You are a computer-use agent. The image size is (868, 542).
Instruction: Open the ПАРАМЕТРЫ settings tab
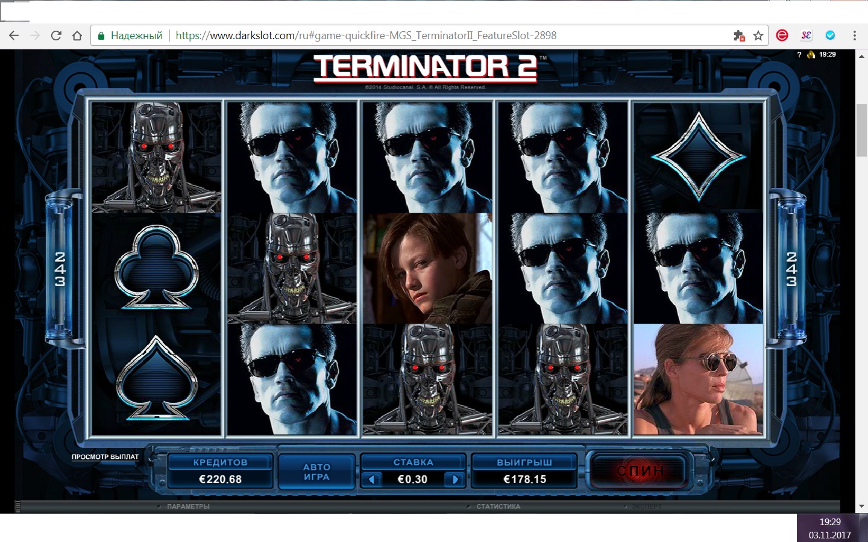pos(188,506)
